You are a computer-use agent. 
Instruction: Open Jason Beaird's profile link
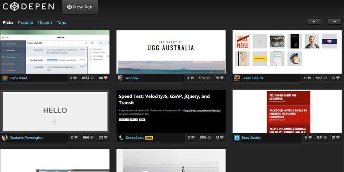click(x=252, y=78)
